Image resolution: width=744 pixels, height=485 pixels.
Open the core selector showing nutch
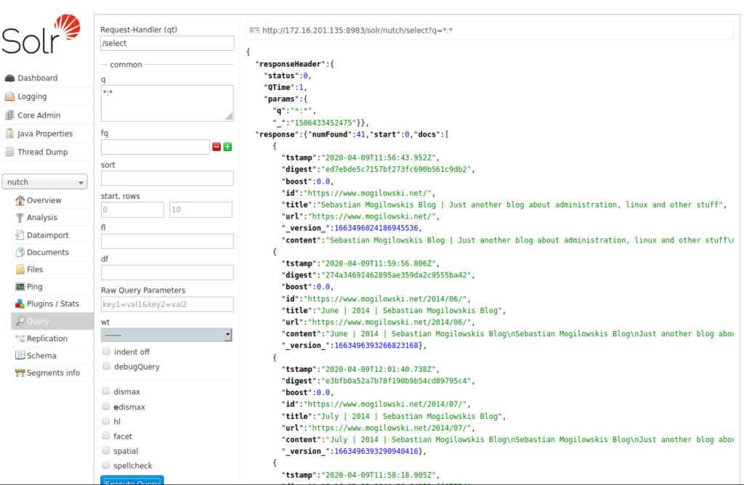coord(45,182)
